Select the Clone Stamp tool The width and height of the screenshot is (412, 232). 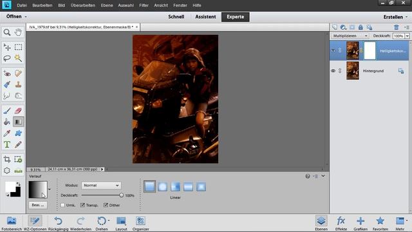[x=18, y=84]
